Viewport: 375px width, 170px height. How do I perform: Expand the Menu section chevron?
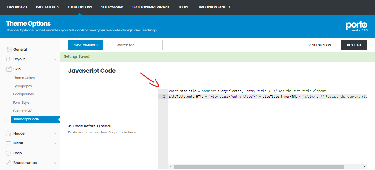[x=55, y=143]
